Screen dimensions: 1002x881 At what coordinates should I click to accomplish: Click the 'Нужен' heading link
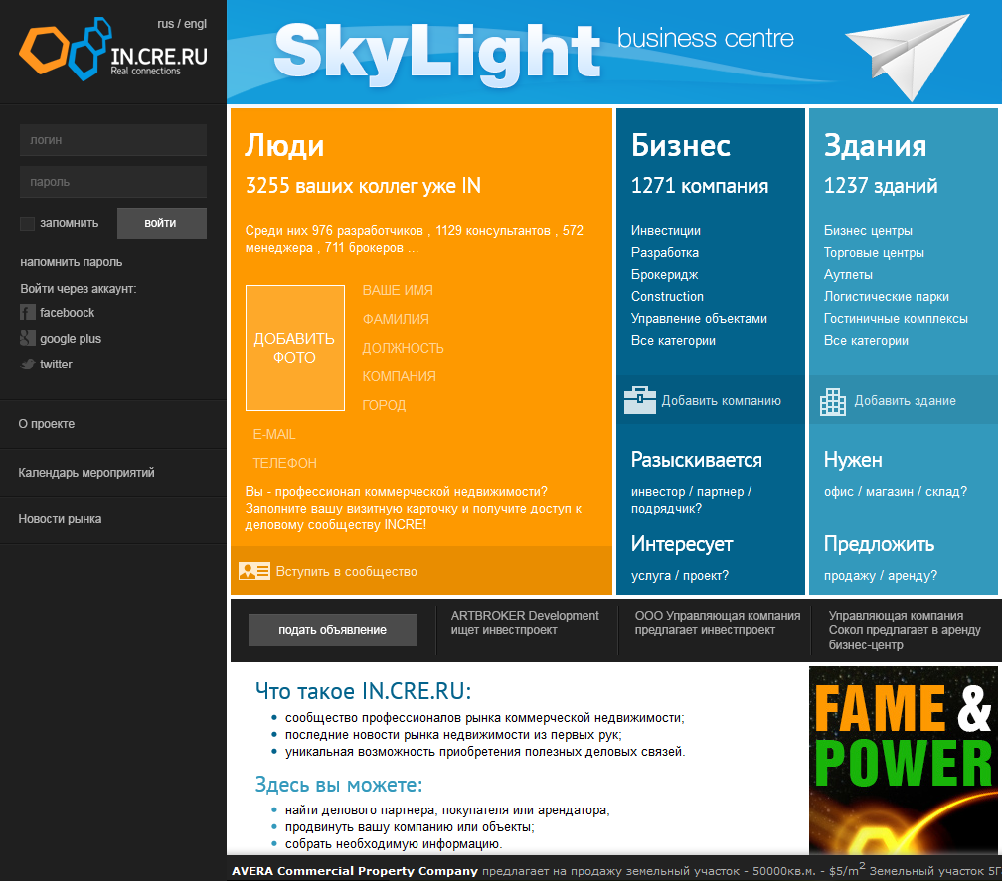point(853,460)
